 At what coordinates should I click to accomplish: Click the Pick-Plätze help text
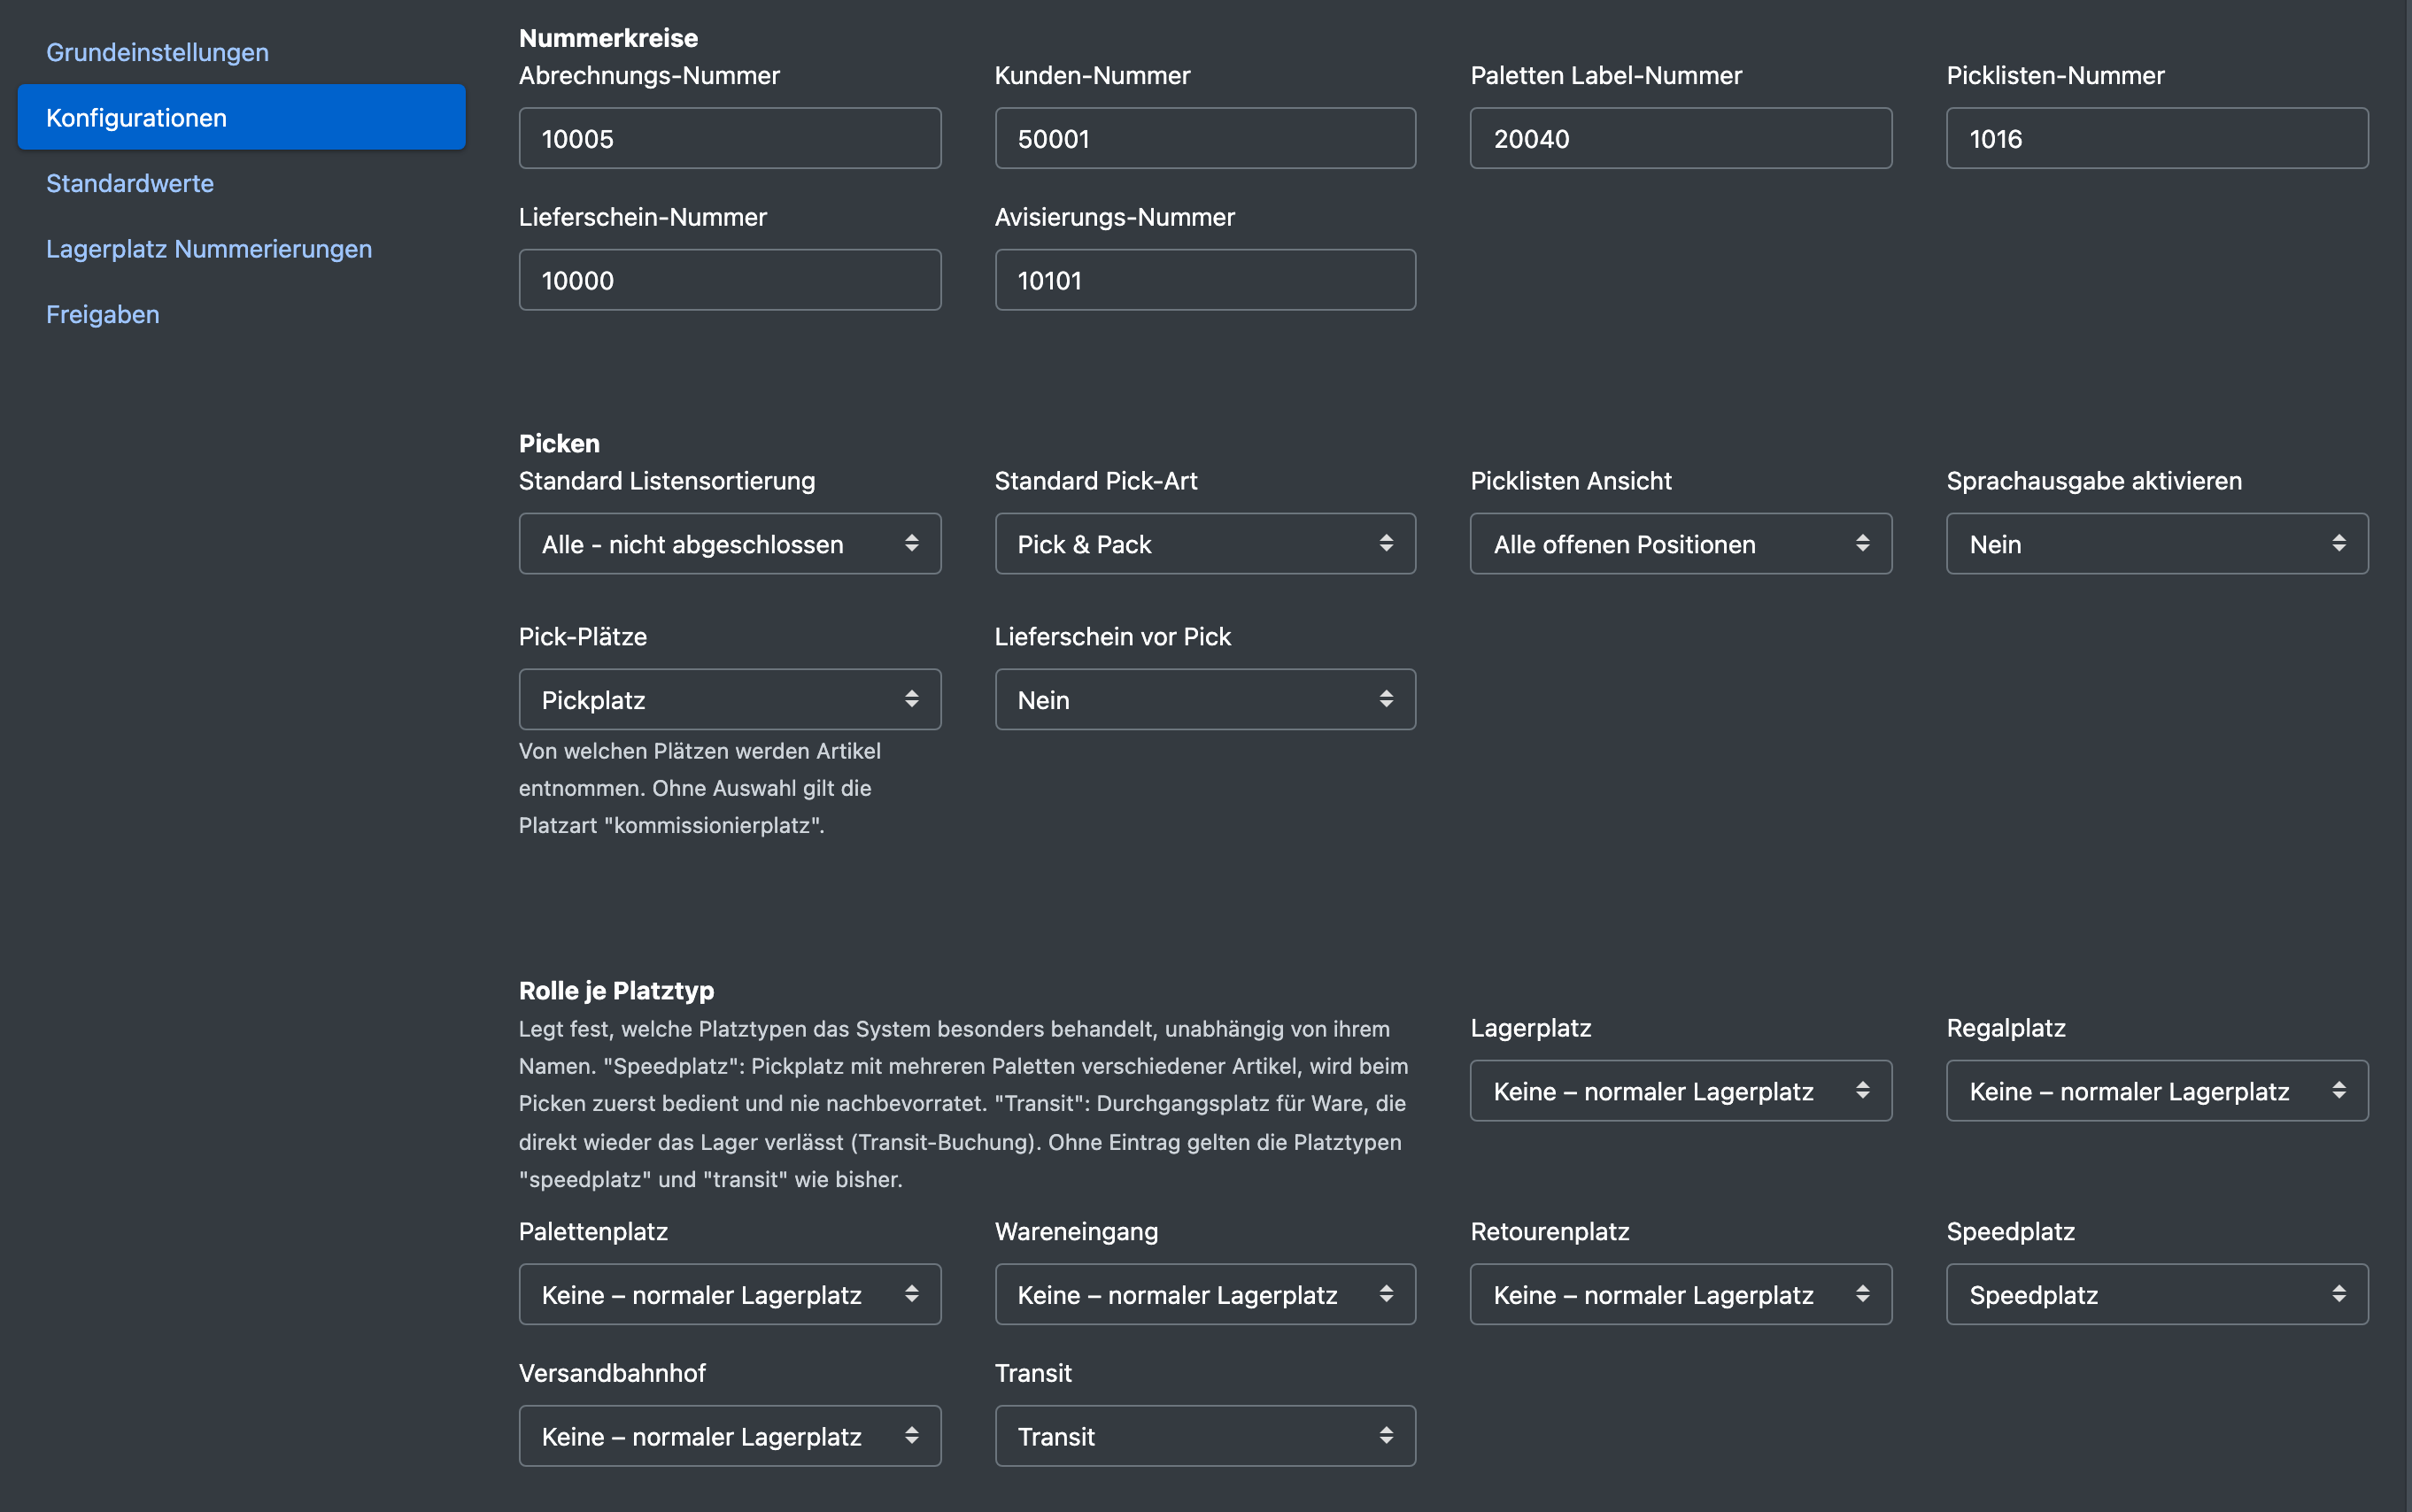pyautogui.click(x=700, y=788)
